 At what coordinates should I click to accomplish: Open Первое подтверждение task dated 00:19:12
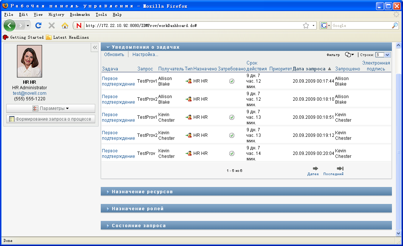tap(118, 136)
